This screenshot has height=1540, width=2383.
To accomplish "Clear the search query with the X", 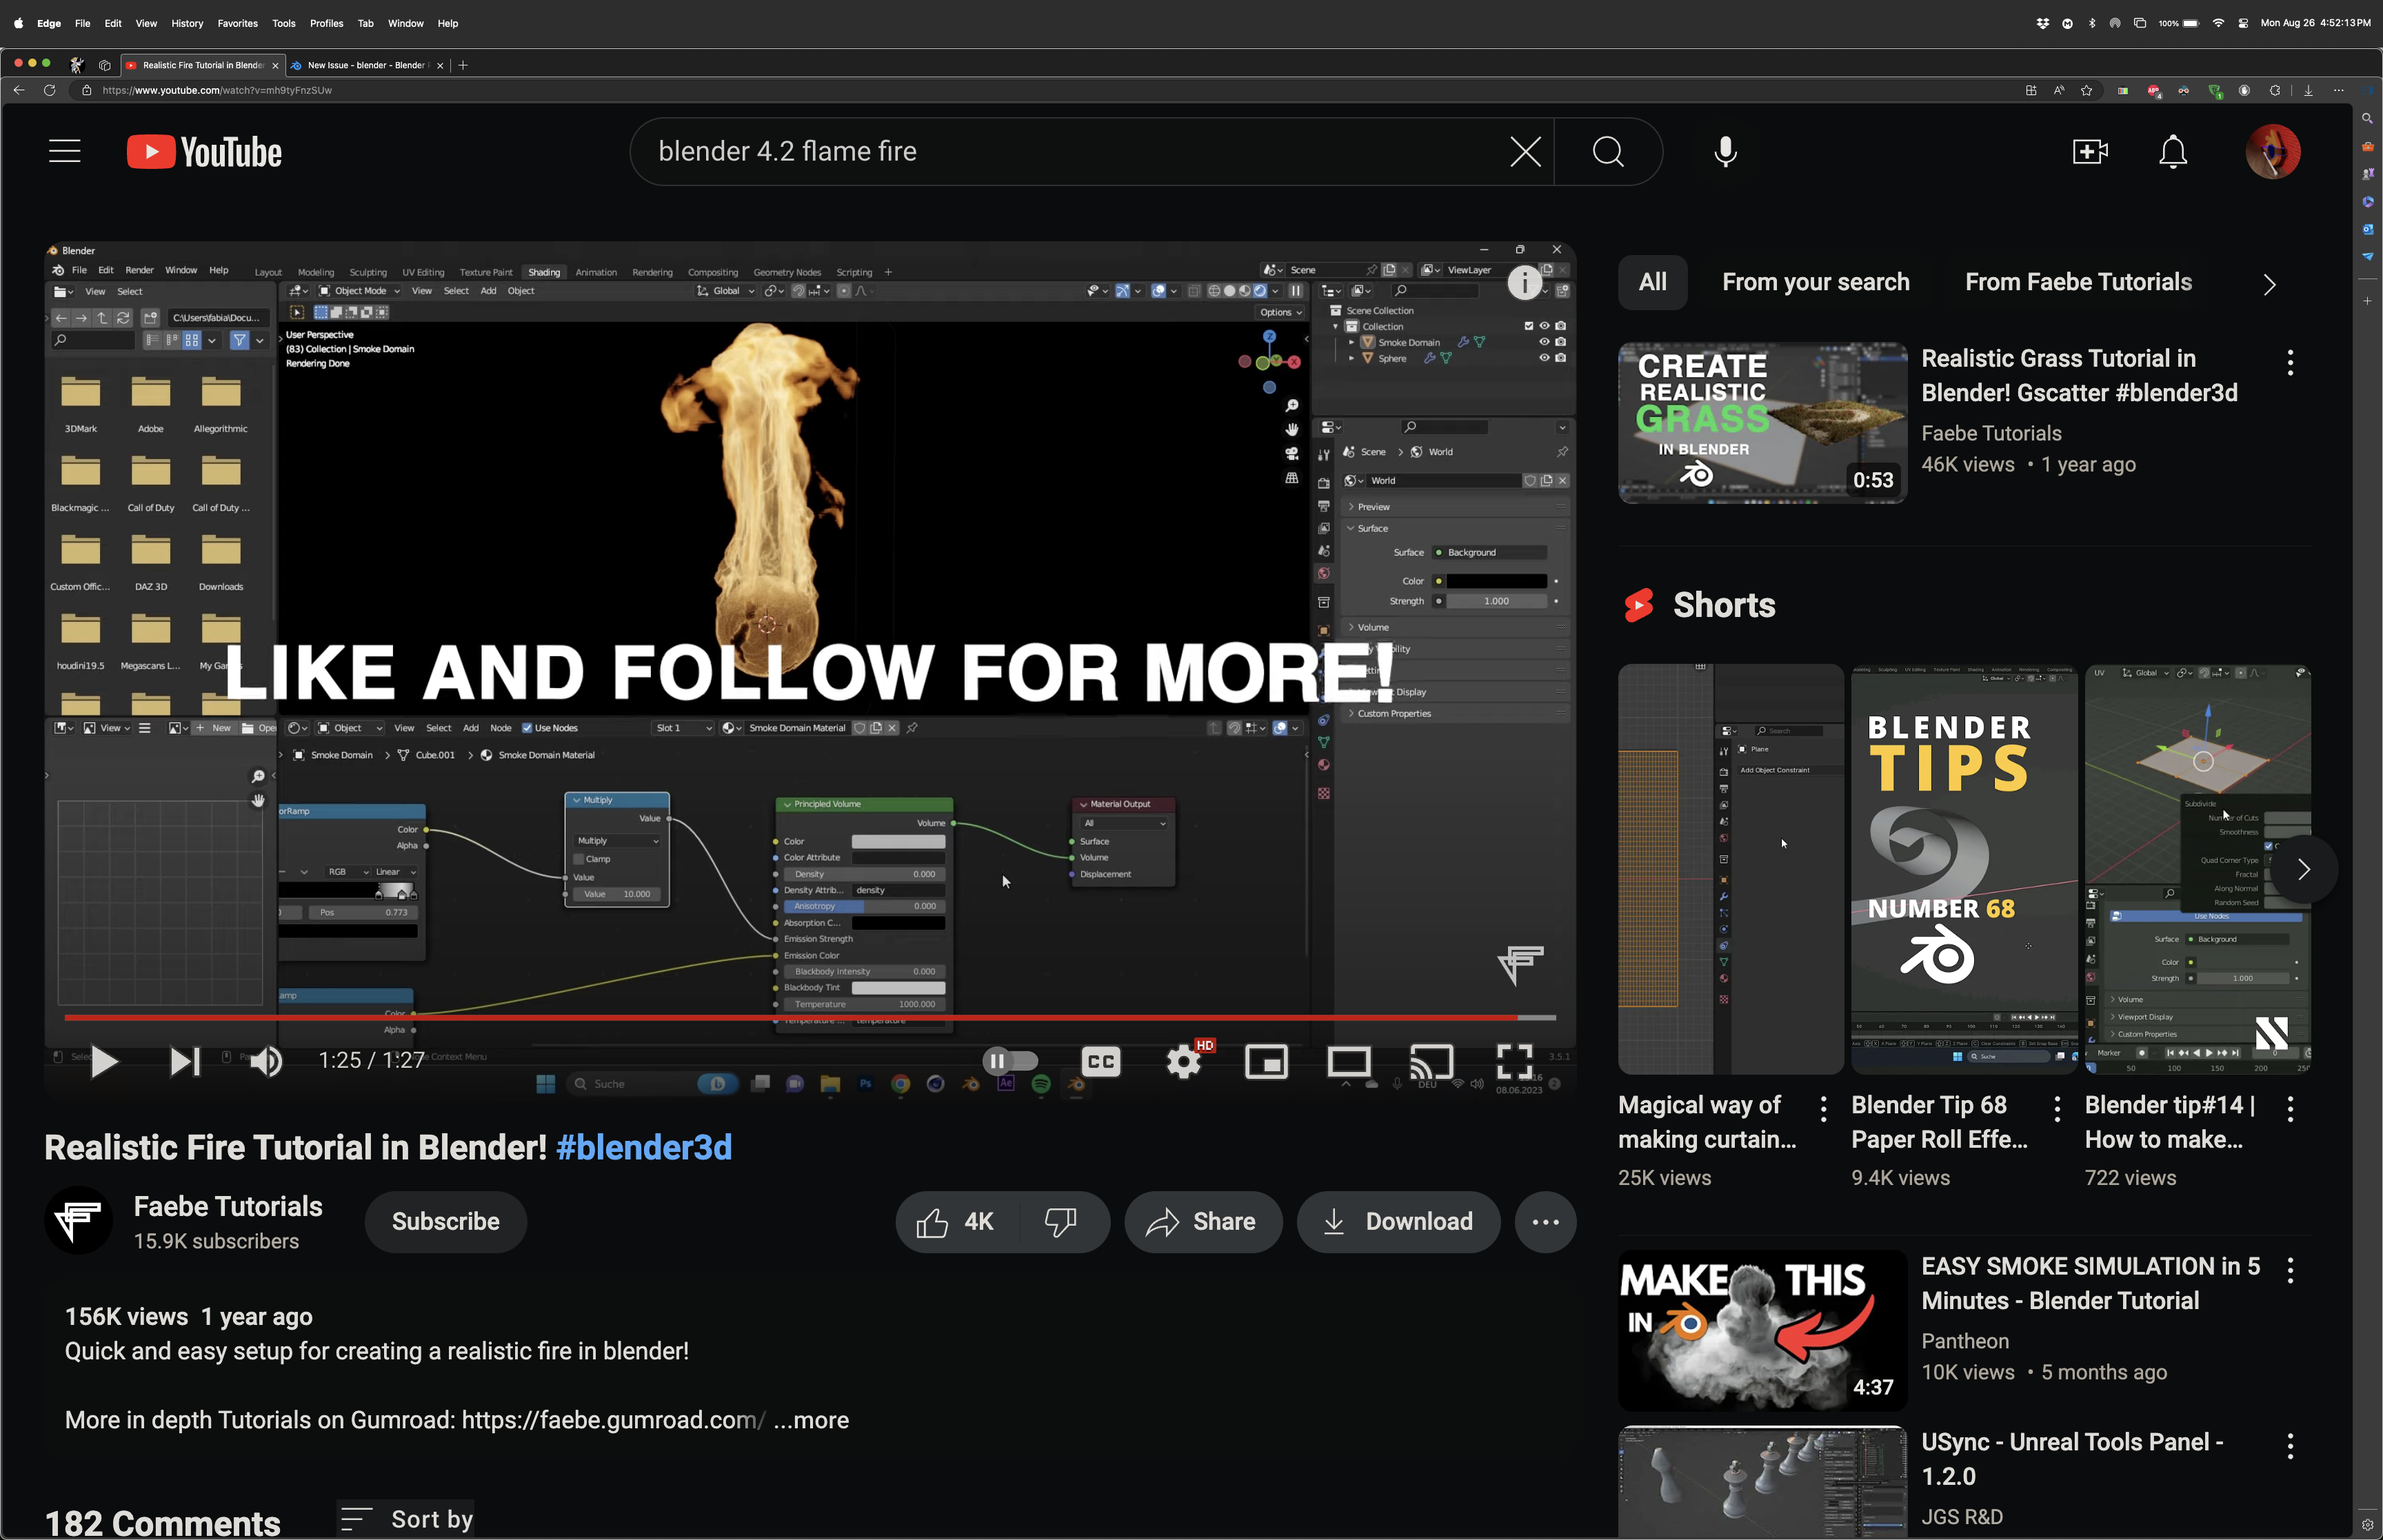I will (x=1525, y=152).
